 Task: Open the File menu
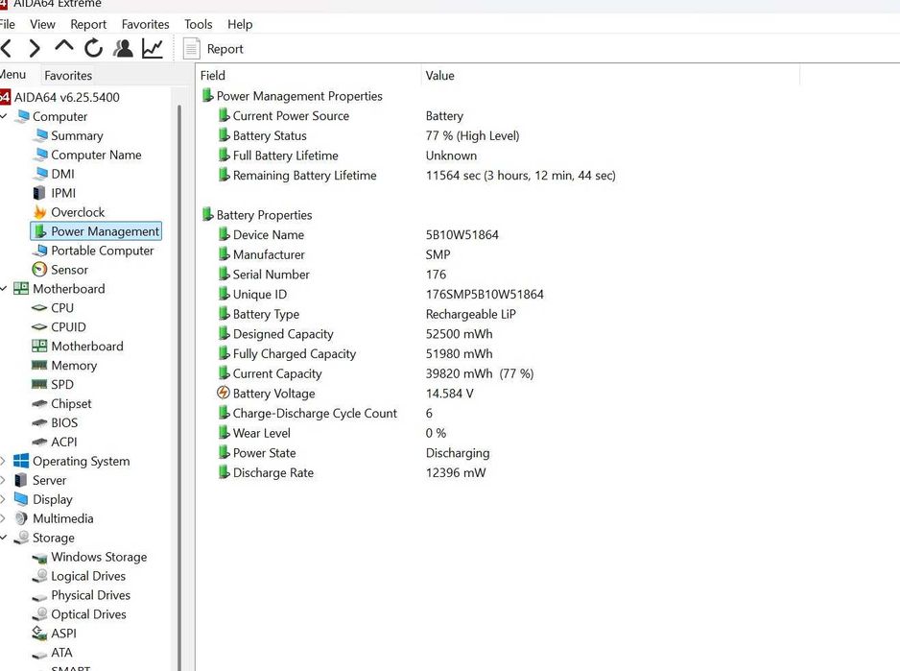point(7,24)
